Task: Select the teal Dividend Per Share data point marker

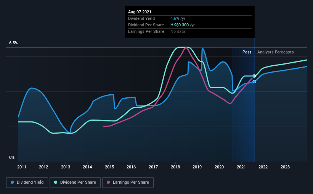Action: [x=254, y=76]
